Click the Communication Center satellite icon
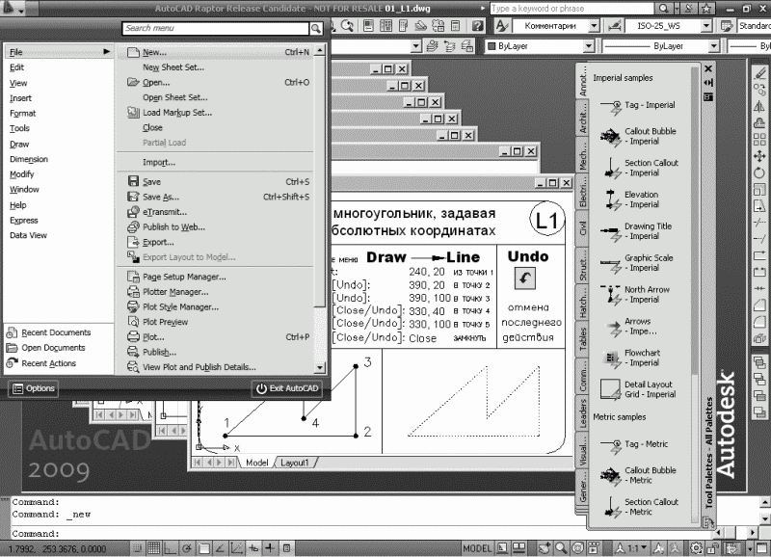Screen dimensions: 771x557 coord(691,9)
